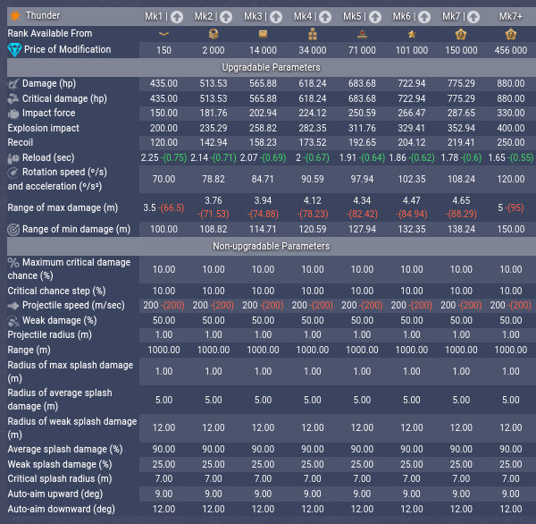The width and height of the screenshot is (536, 524).
Task: Click the Mk4 rank badge icon
Action: 313,34
